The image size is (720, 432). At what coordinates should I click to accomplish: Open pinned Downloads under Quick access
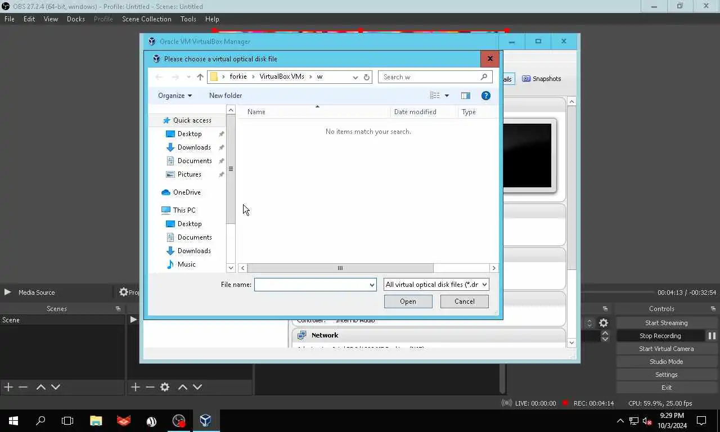tap(193, 147)
